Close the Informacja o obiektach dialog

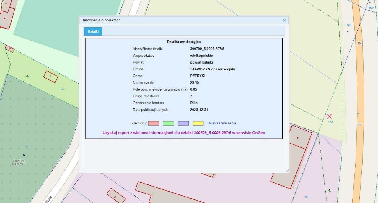point(284,20)
